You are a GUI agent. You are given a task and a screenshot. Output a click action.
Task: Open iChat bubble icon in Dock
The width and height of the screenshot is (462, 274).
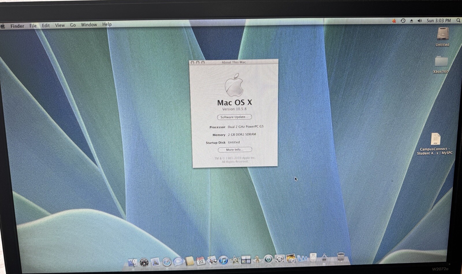tap(178, 261)
